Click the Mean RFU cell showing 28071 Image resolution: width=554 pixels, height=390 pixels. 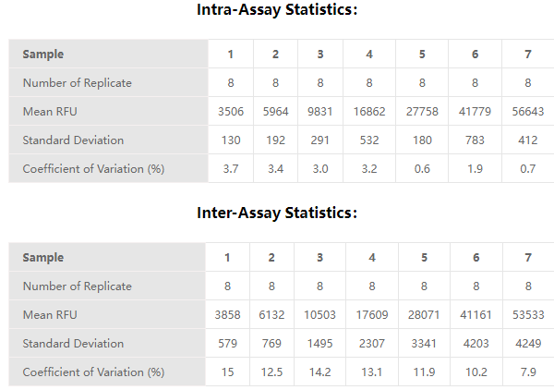[421, 315]
